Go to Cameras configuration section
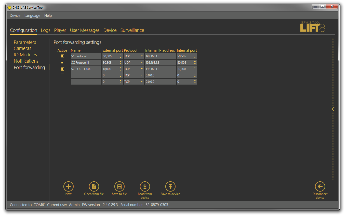Screen dimensions: 346x215 (x=22, y=48)
